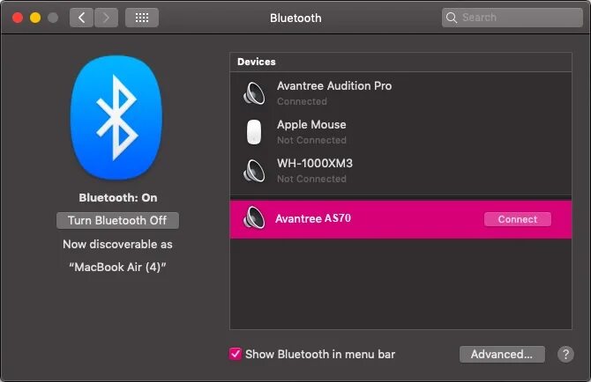This screenshot has height=382, width=591.
Task: Click the "MacBook Air (4)" discoverable name
Action: (117, 267)
